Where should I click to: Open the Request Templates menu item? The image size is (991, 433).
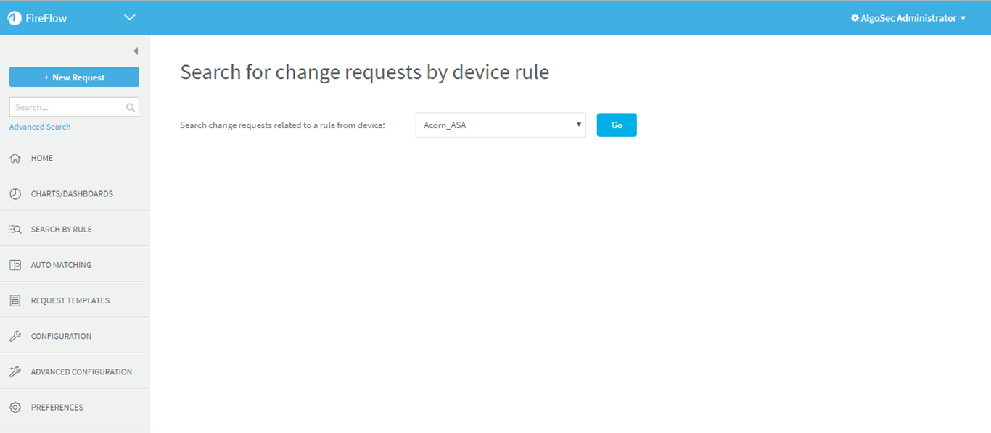point(70,300)
